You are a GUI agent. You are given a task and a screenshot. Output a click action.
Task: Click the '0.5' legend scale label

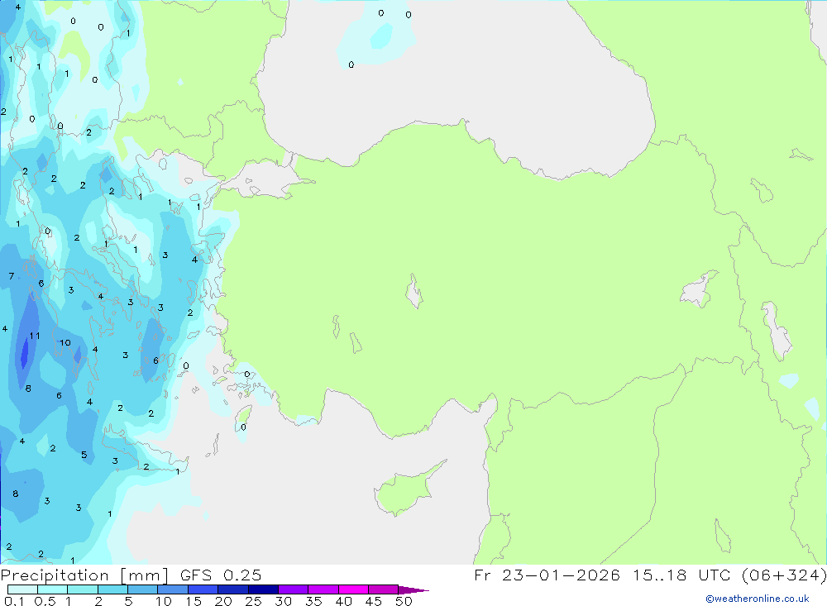[x=45, y=601]
